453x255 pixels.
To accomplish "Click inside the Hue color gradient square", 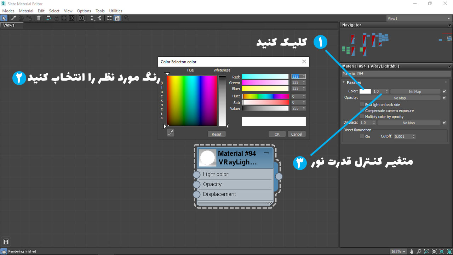I will (192, 101).
